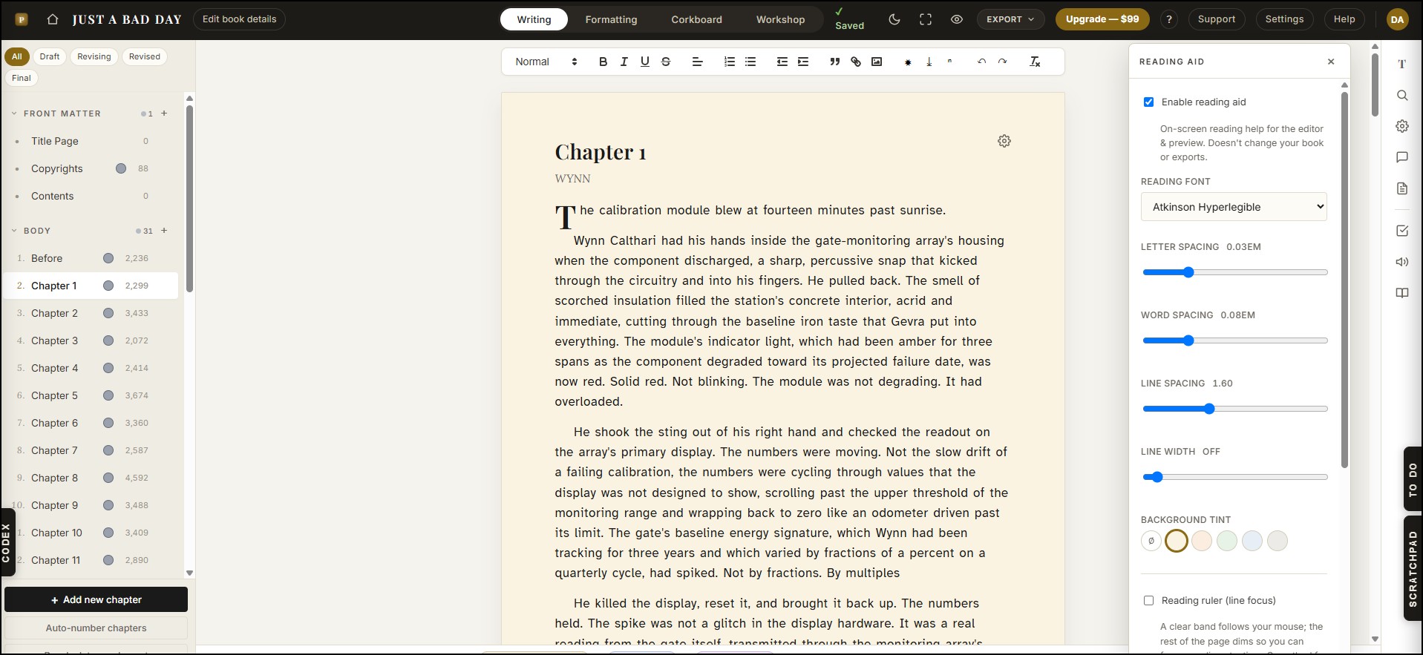Insert a numbered list
Image resolution: width=1423 pixels, height=655 pixels.
pyautogui.click(x=730, y=62)
